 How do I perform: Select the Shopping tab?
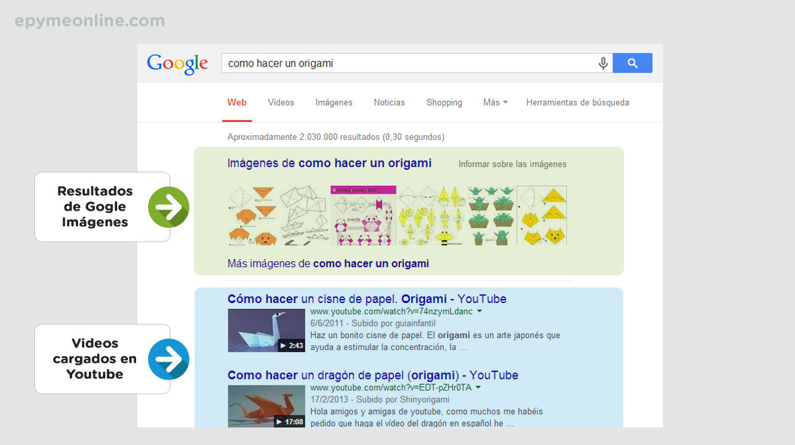point(444,103)
